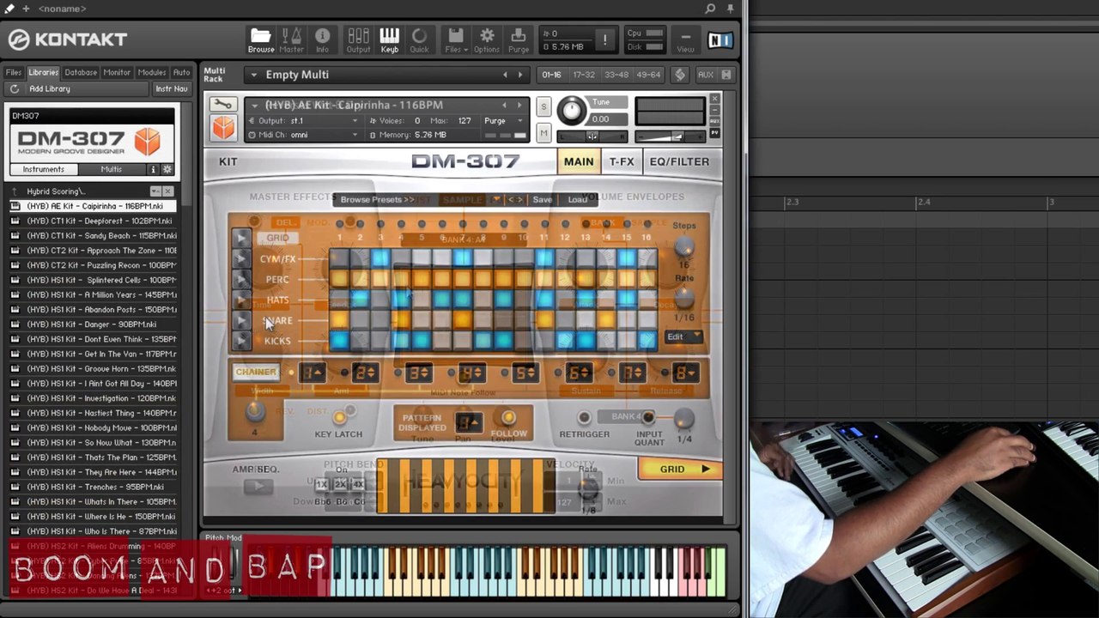Screen dimensions: 1099x618
Task: Toggle first step of KICKS row
Action: click(x=339, y=341)
